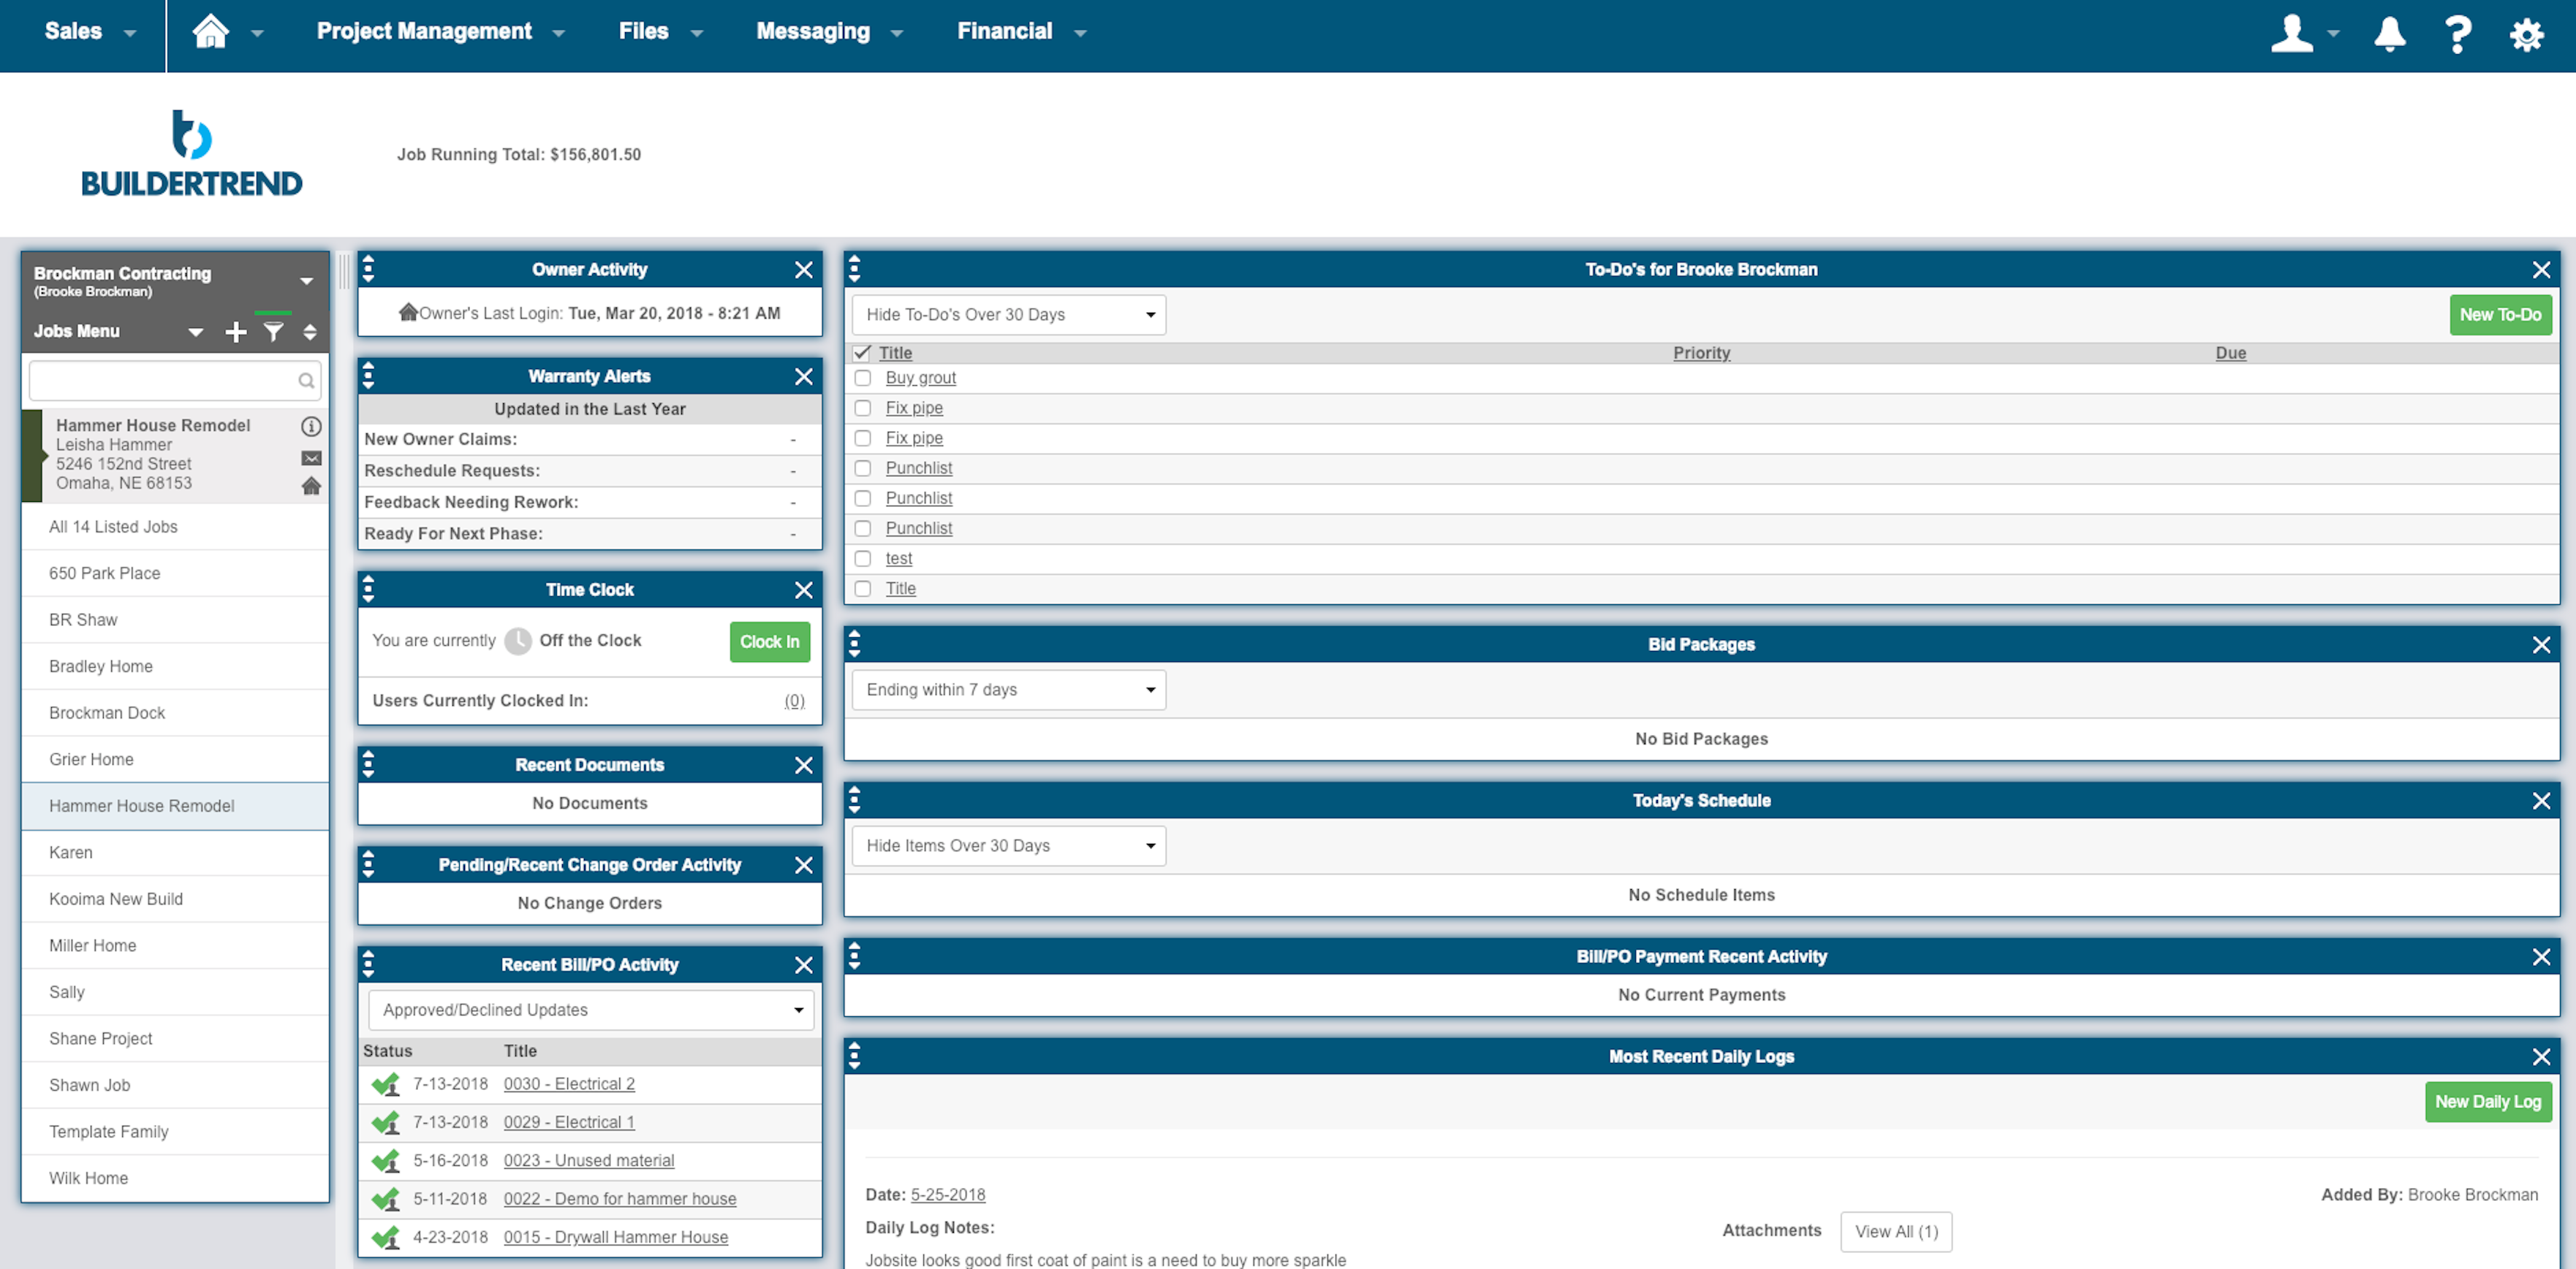Viewport: 2576px width, 1269px height.
Task: Check the Buy grout to-do checkbox
Action: tap(863, 378)
